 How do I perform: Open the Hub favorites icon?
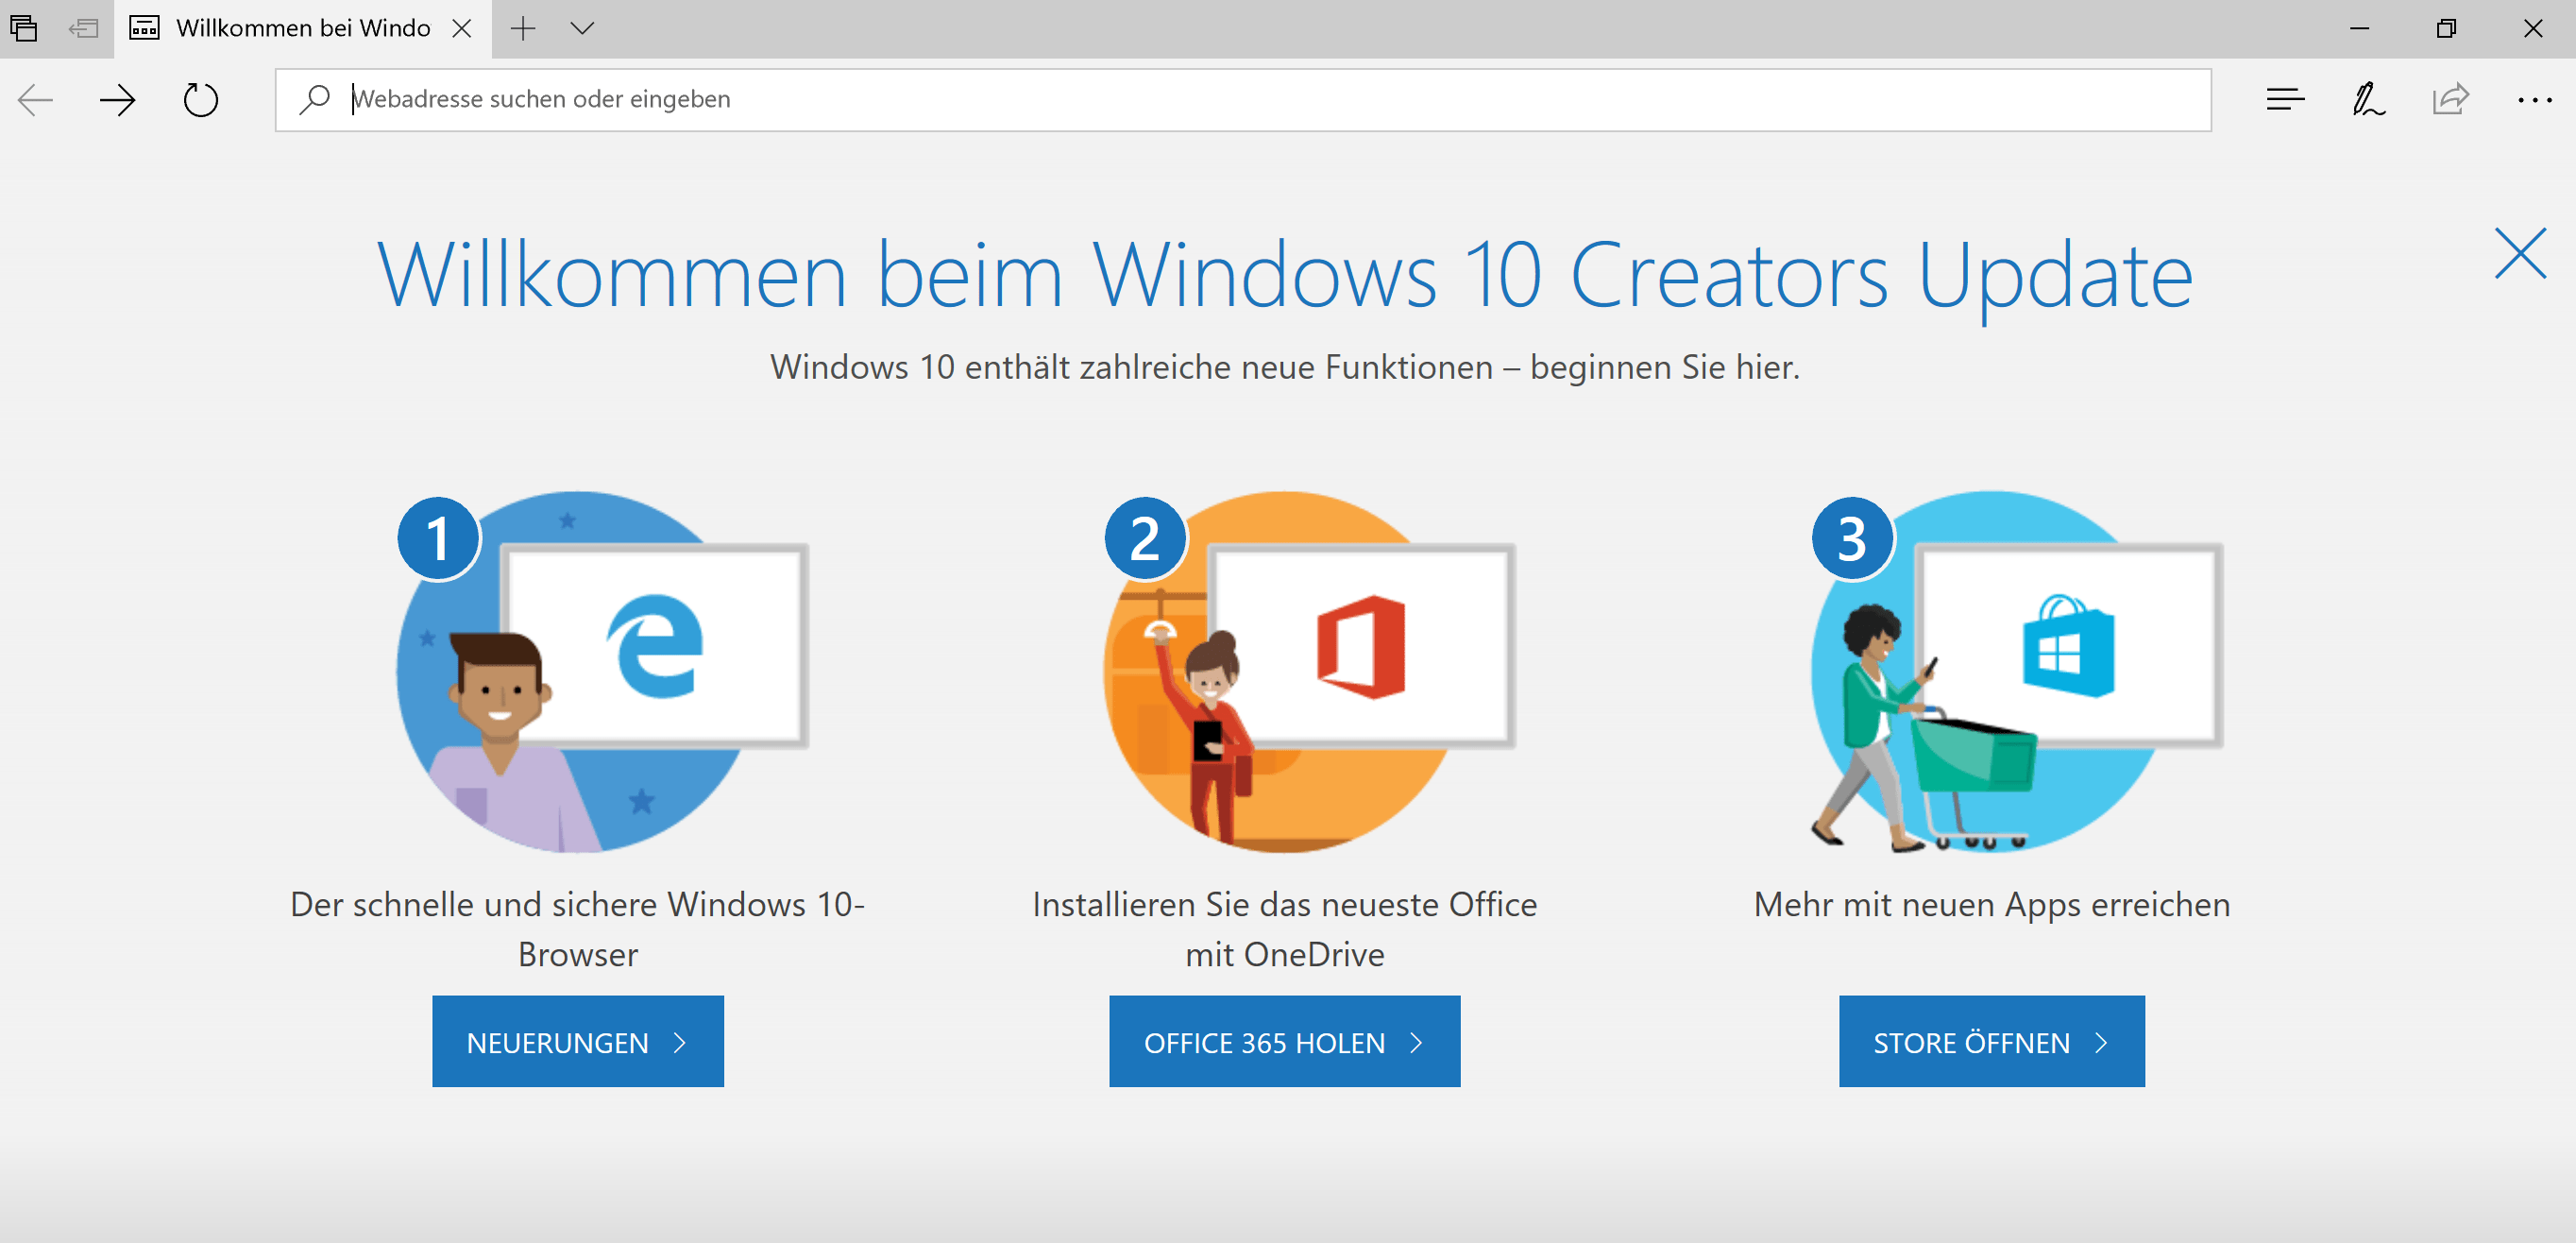click(x=2285, y=99)
